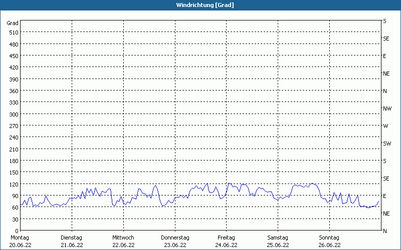The height and width of the screenshot is (250, 401).
Task: Click the 390 value on the left axis
Action: pyautogui.click(x=14, y=79)
